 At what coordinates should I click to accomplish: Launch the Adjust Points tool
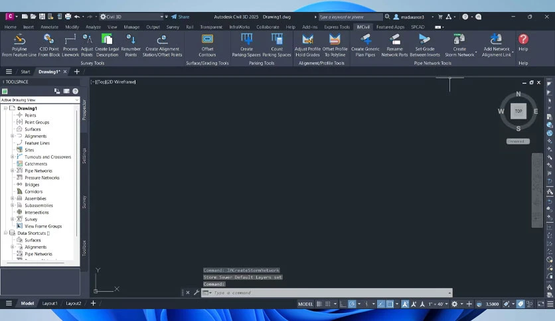tap(87, 45)
